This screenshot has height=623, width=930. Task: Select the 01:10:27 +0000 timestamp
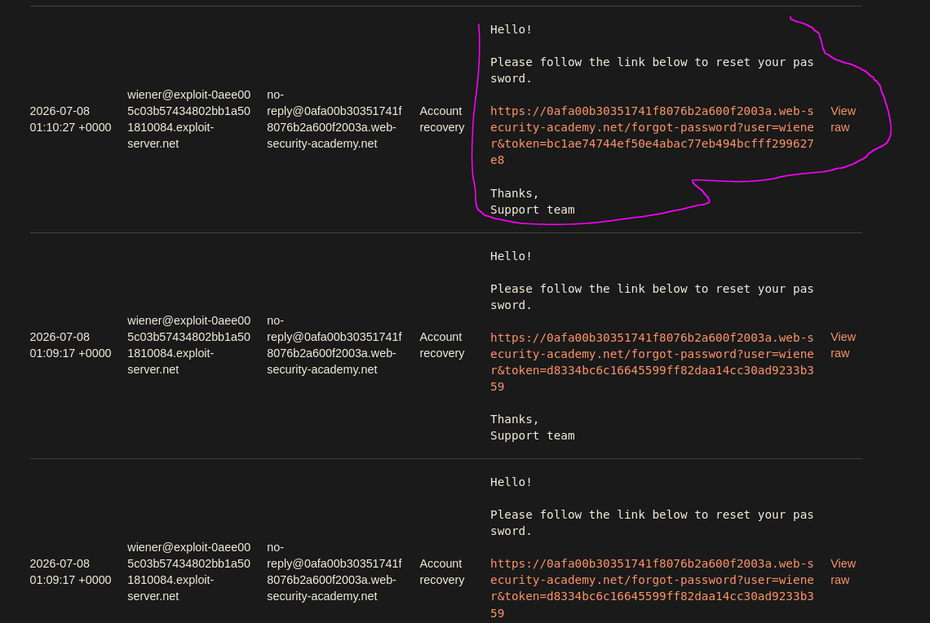click(71, 119)
